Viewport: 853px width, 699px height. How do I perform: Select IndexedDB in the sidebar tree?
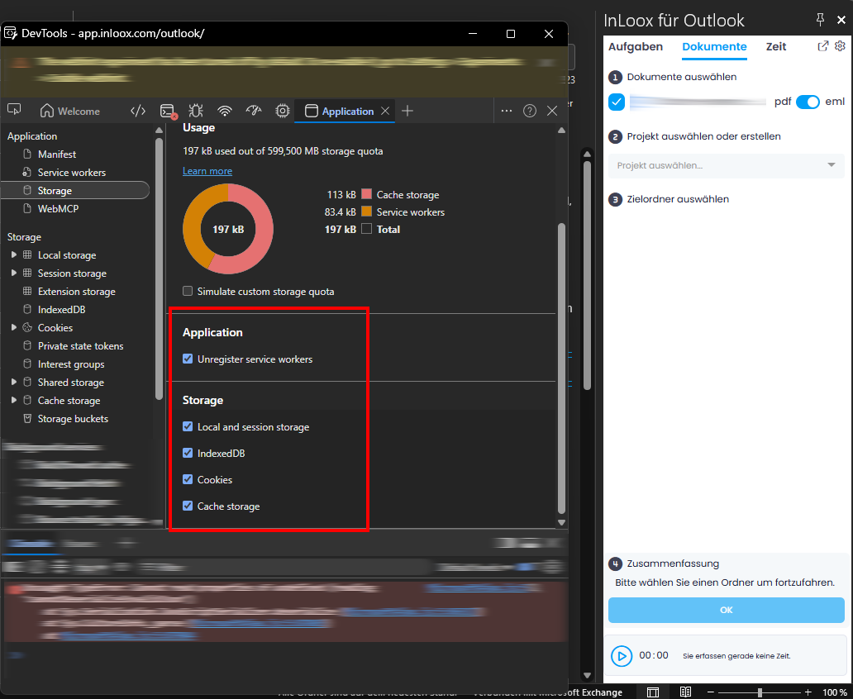pos(61,310)
